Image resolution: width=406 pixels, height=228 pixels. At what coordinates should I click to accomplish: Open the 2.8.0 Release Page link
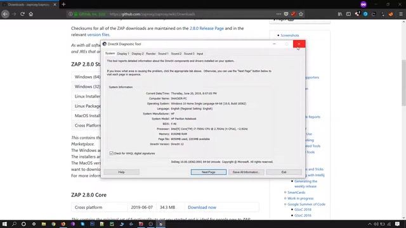coord(207,28)
